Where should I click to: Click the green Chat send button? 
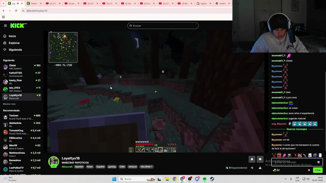pyautogui.click(x=318, y=170)
